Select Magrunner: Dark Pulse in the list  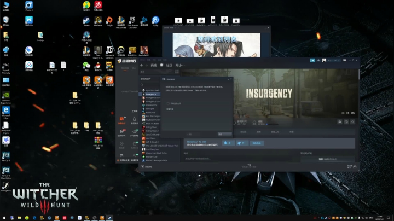(x=155, y=153)
